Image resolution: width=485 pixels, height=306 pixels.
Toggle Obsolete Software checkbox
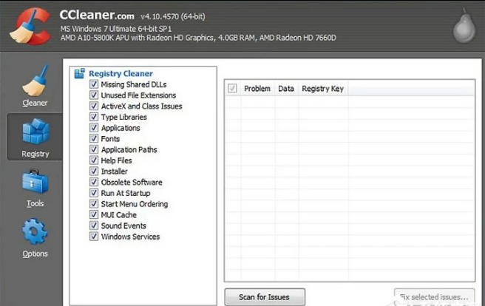94,182
